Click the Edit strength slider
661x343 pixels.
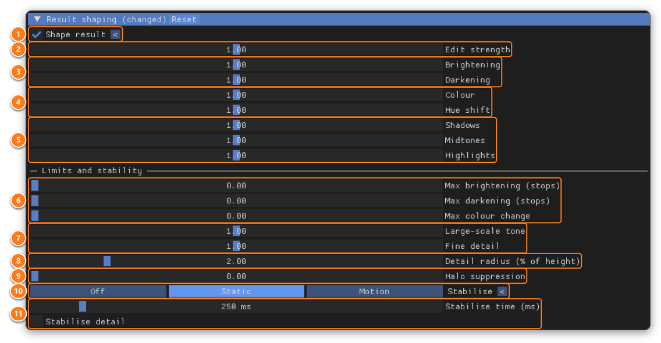[236, 50]
